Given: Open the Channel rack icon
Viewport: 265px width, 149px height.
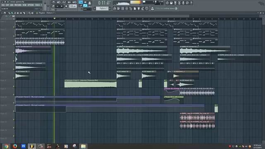Looking at the screenshot, I should (123, 8).
